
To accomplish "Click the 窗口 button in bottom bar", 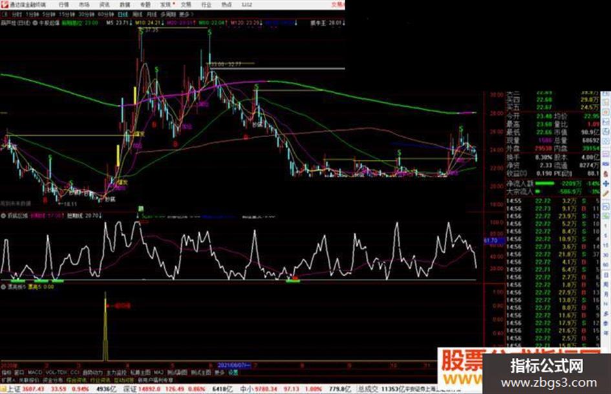I will [19, 373].
